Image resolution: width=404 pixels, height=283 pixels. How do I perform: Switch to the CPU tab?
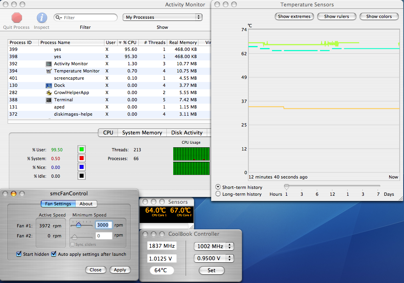coord(108,132)
